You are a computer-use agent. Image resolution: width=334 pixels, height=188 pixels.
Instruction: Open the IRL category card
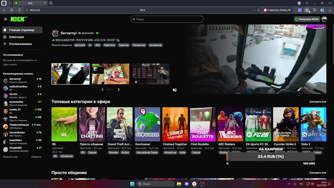pyautogui.click(x=64, y=124)
